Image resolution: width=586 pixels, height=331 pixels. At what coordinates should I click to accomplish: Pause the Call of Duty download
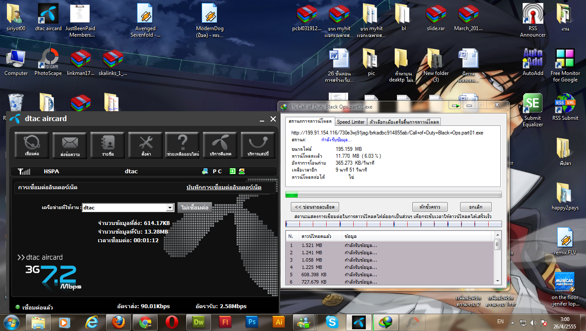click(x=430, y=207)
